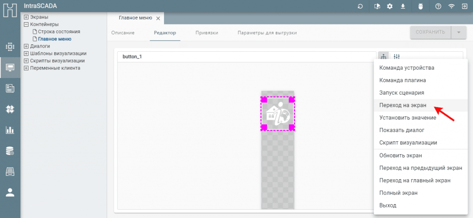The image size is (473, 218).
Task: Click the Контейнеры tree label
Action: pos(44,24)
